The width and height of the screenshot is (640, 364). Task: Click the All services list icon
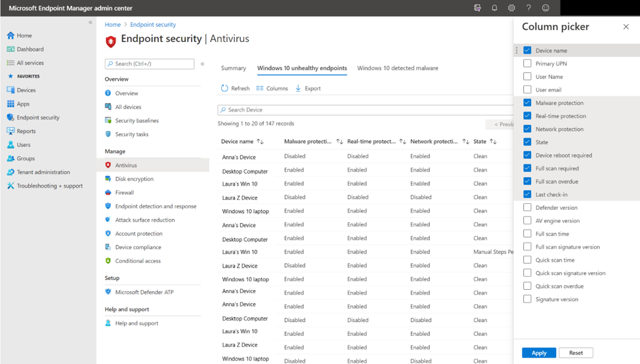pos(11,63)
